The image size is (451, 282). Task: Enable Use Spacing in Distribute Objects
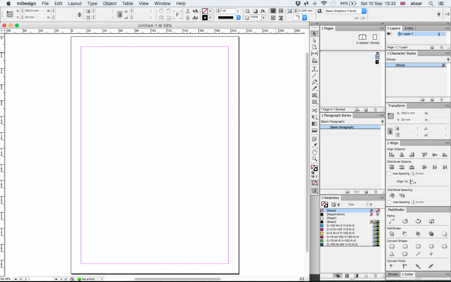(389, 173)
